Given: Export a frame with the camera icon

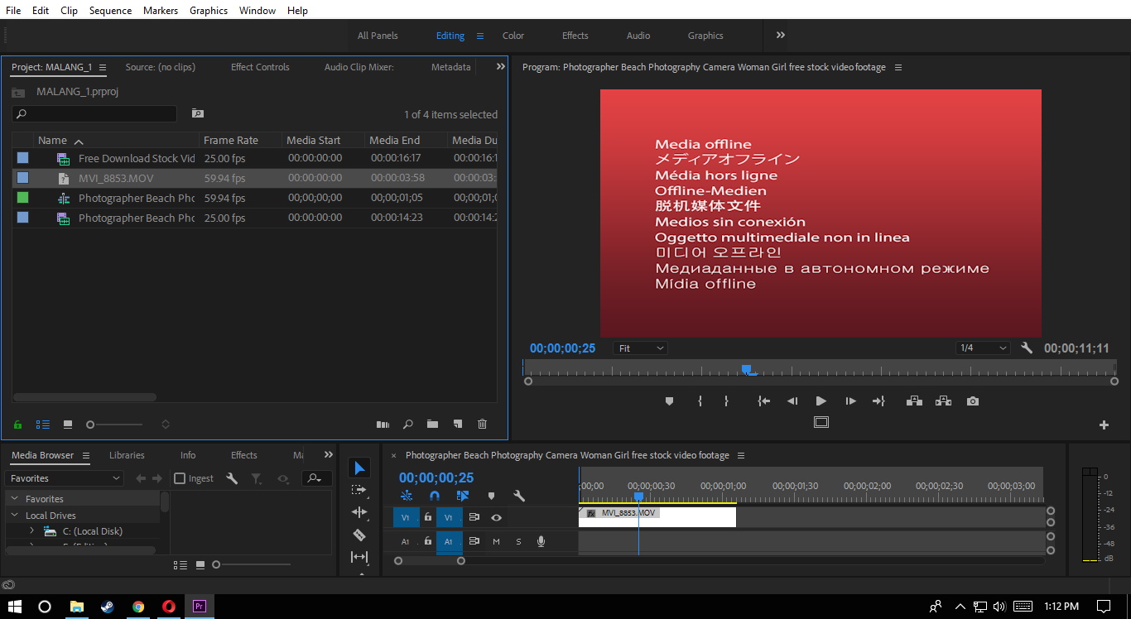Looking at the screenshot, I should [x=973, y=401].
